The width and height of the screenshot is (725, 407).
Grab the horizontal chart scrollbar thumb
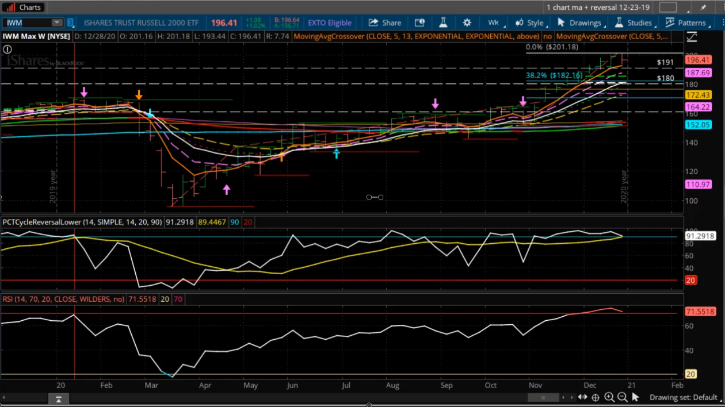[543, 397]
